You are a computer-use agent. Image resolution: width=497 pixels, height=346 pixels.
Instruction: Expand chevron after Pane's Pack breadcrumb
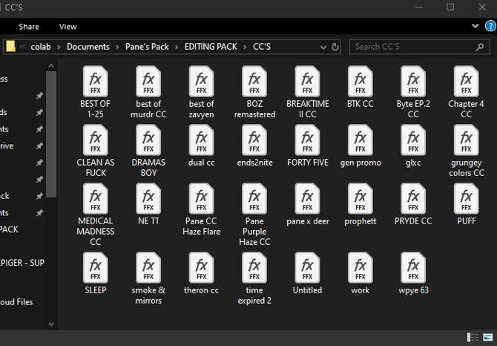[x=177, y=48]
